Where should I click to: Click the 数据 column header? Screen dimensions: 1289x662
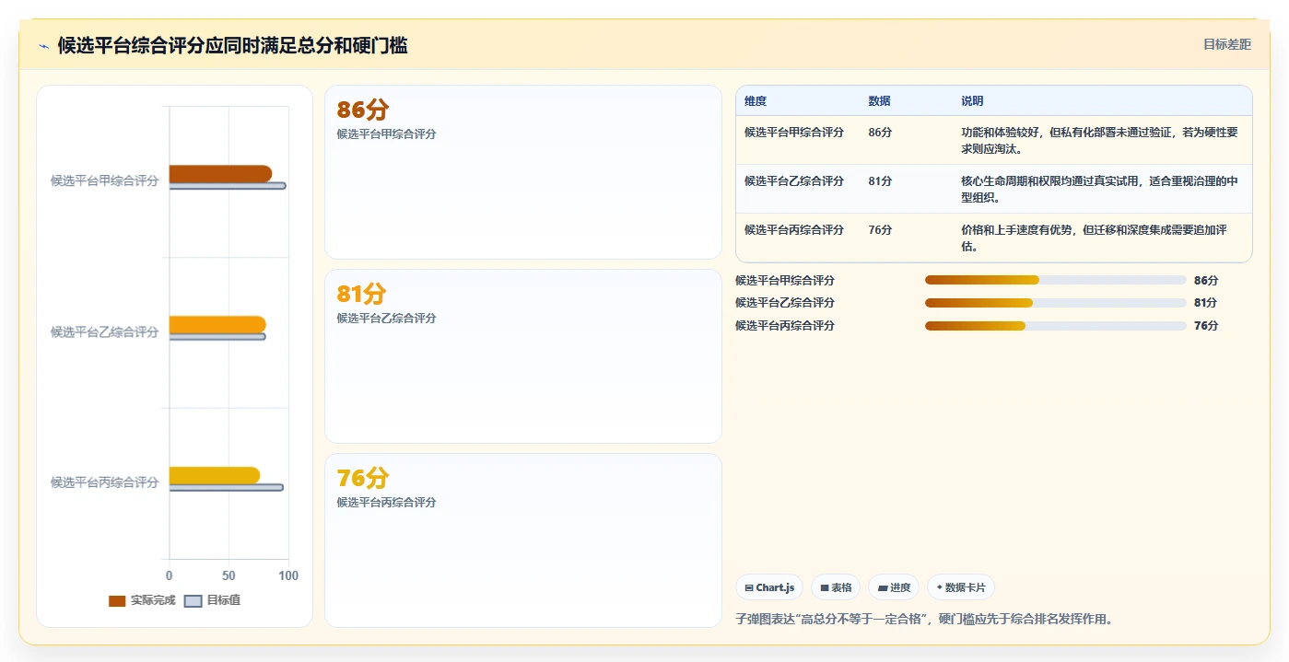click(x=879, y=101)
